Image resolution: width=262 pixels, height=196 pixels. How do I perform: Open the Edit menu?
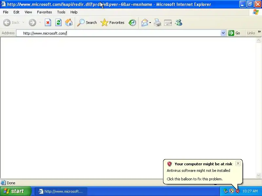click(x=16, y=12)
